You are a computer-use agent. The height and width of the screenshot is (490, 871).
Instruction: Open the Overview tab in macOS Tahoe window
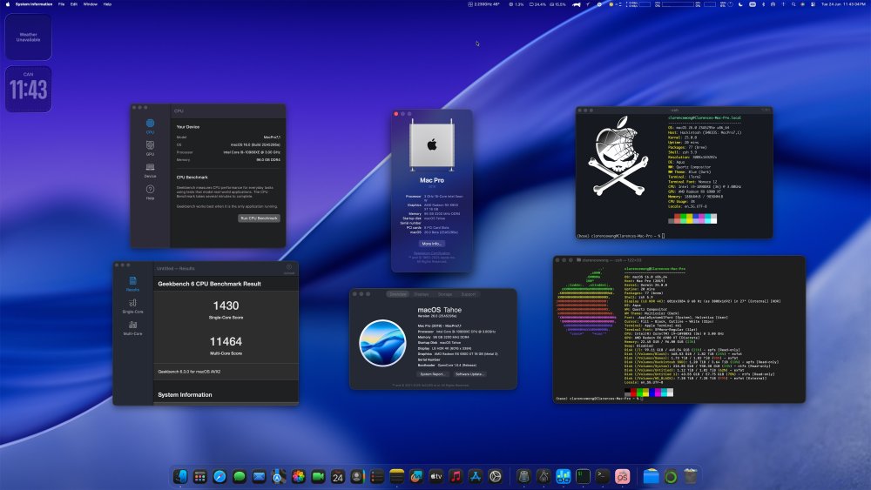(x=398, y=294)
